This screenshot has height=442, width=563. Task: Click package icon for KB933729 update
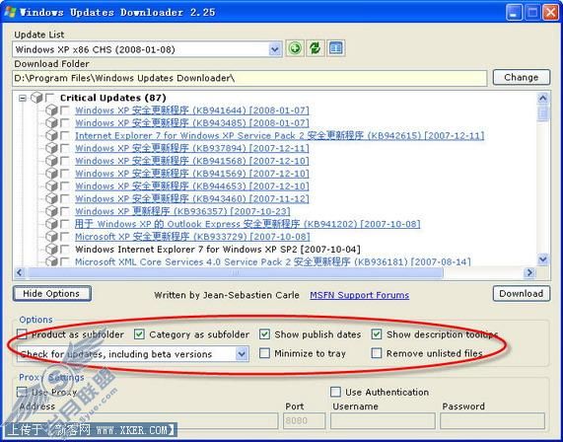[x=51, y=237]
